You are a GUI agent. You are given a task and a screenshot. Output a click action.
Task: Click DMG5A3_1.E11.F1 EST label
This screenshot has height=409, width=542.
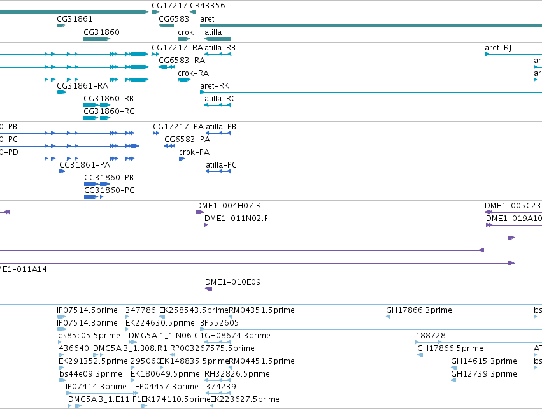click(x=104, y=399)
